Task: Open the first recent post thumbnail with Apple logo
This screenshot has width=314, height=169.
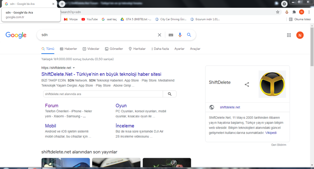Action: [x=66, y=163]
